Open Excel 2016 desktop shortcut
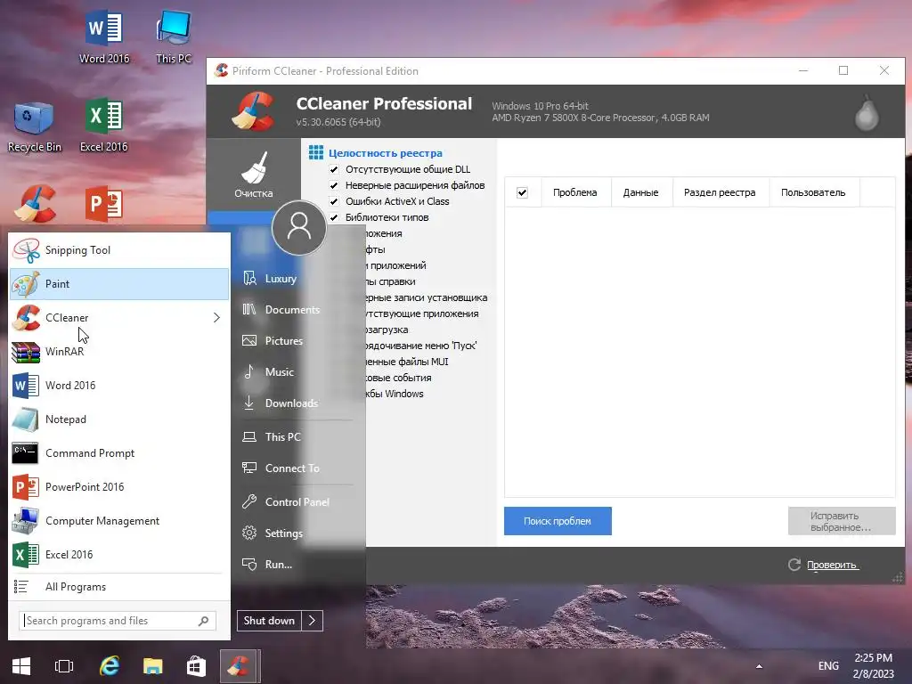The width and height of the screenshot is (912, 684). (x=103, y=126)
